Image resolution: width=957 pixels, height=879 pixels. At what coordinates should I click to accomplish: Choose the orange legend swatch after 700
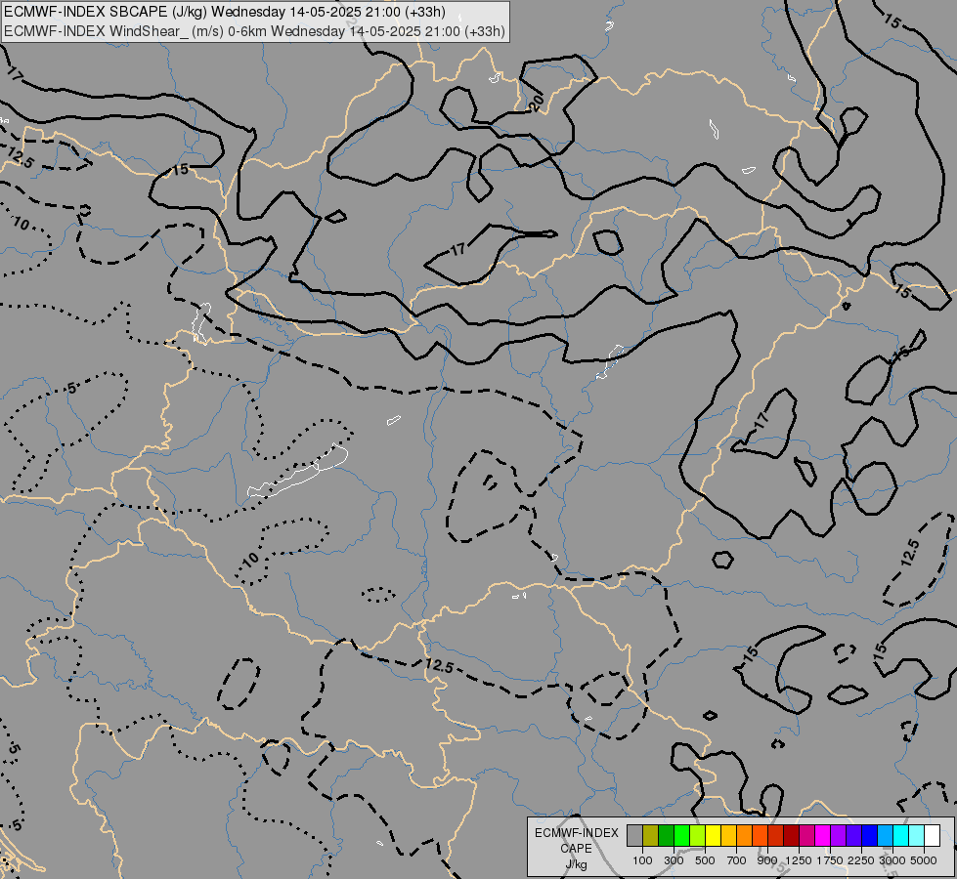(744, 835)
